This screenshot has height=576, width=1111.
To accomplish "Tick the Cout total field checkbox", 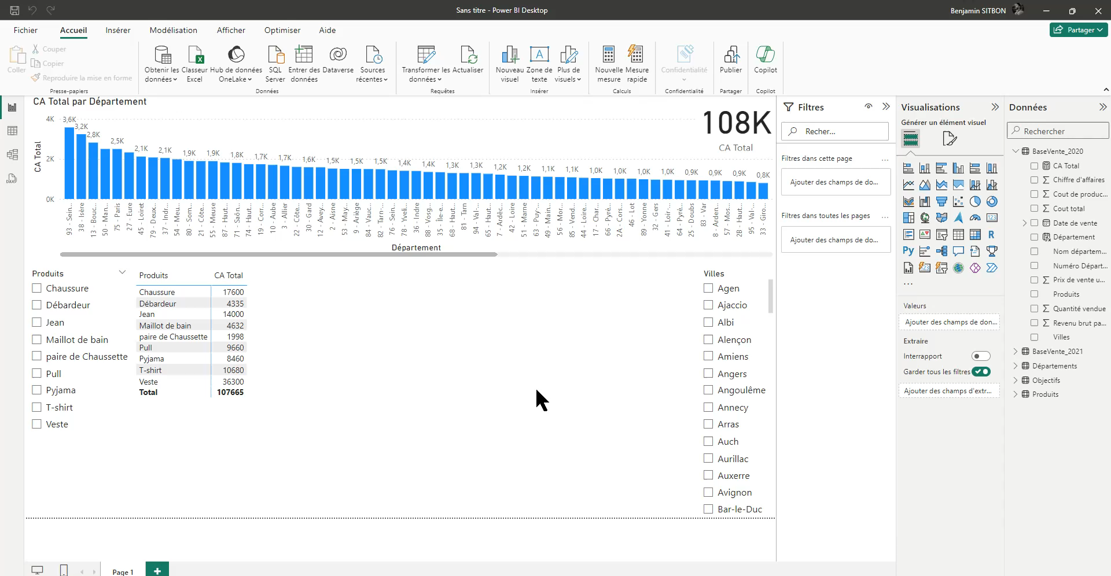I will coord(1035,208).
